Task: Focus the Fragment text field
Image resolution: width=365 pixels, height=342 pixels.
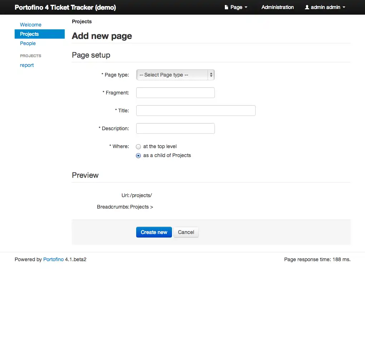Action: point(175,93)
